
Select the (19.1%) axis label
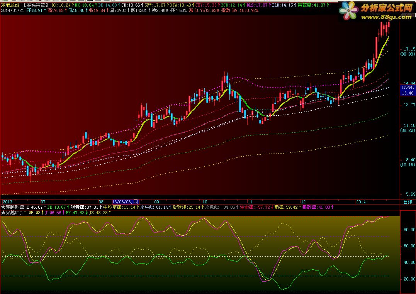pos(408,165)
